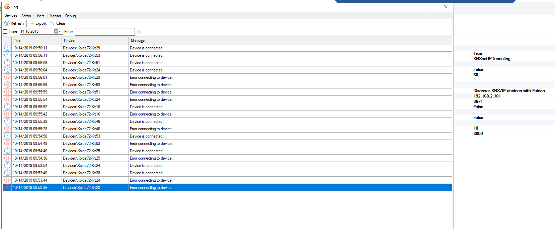Open the date picker dropdown arrow
Viewport: 555px width, 229px height.
pos(60,31)
